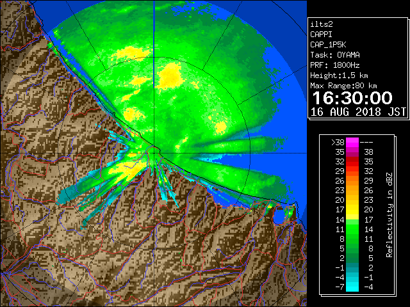
Task: Click the "---" legend entry
Action: (366, 143)
